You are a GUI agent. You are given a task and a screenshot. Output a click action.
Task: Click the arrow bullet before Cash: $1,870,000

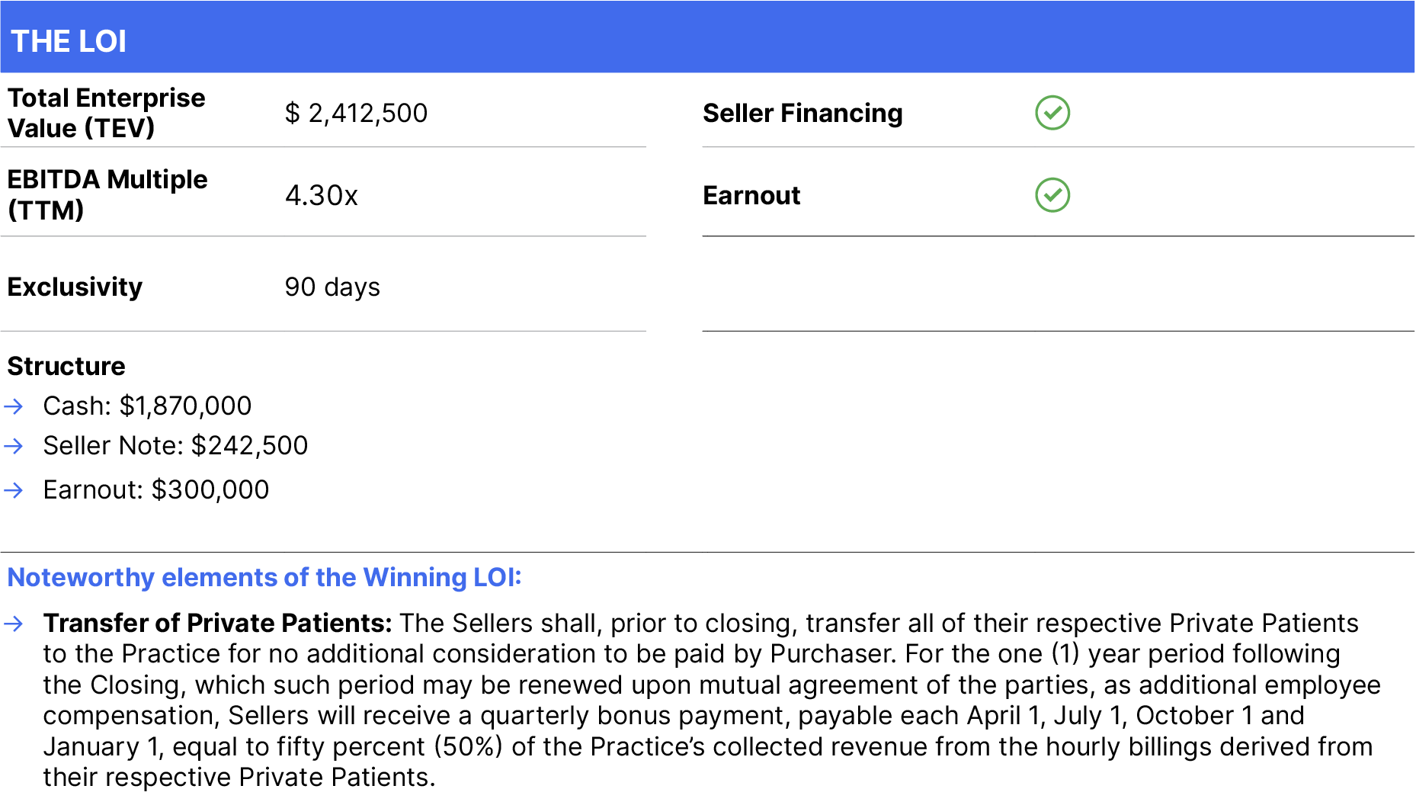(x=14, y=406)
